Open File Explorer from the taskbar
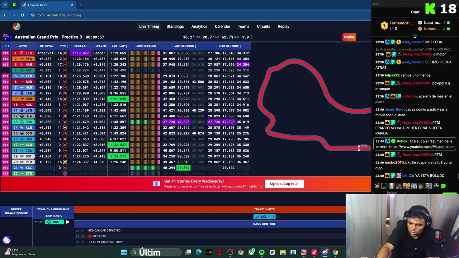 [283, 253]
